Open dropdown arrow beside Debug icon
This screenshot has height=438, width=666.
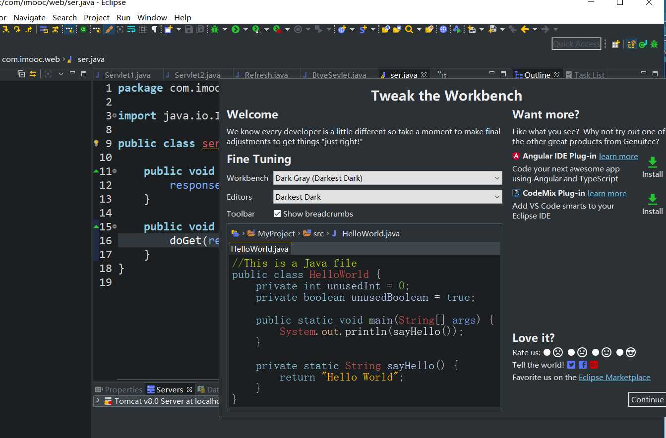pyautogui.click(x=225, y=29)
